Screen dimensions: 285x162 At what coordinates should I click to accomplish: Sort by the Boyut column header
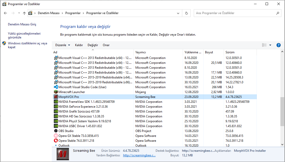213,52
